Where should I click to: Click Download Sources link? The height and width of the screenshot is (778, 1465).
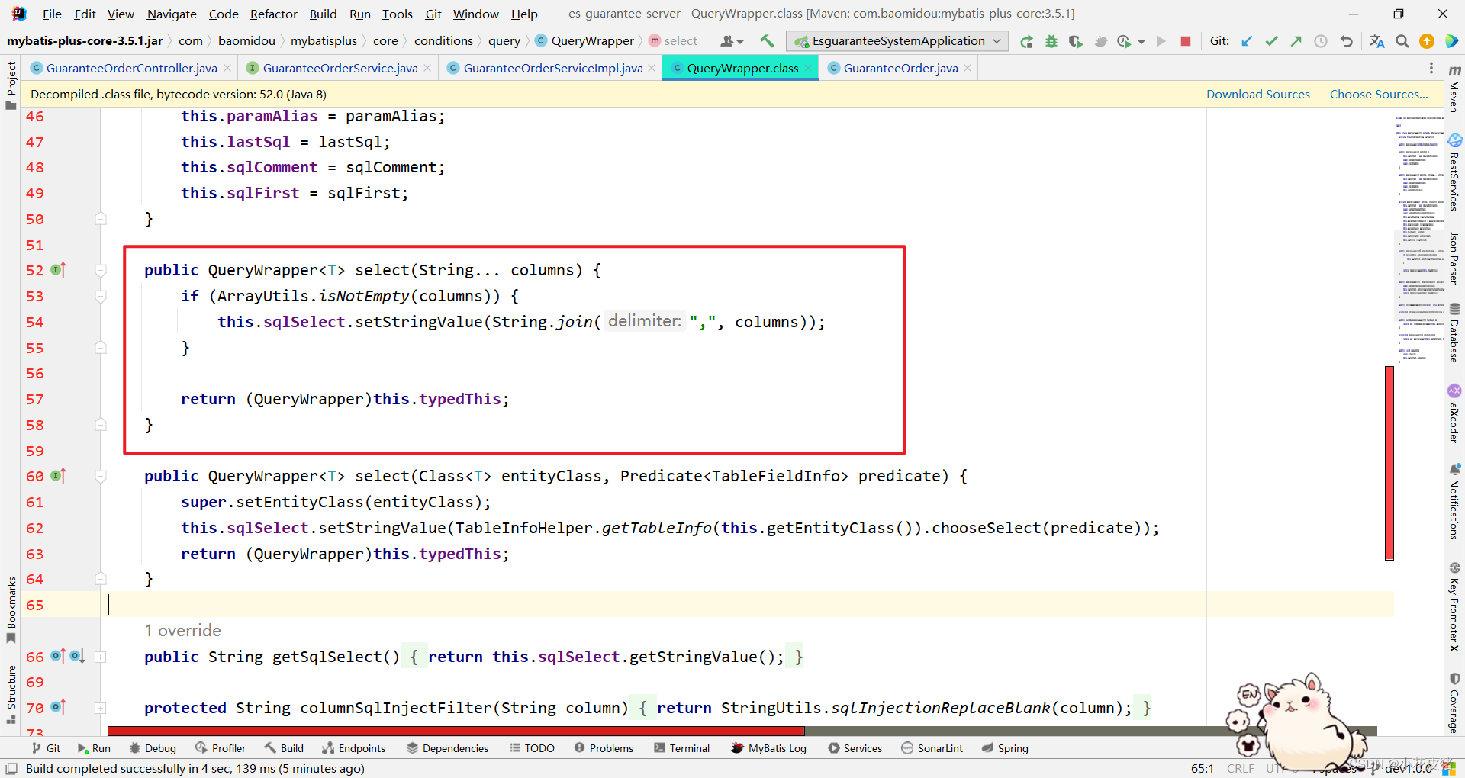click(1257, 94)
